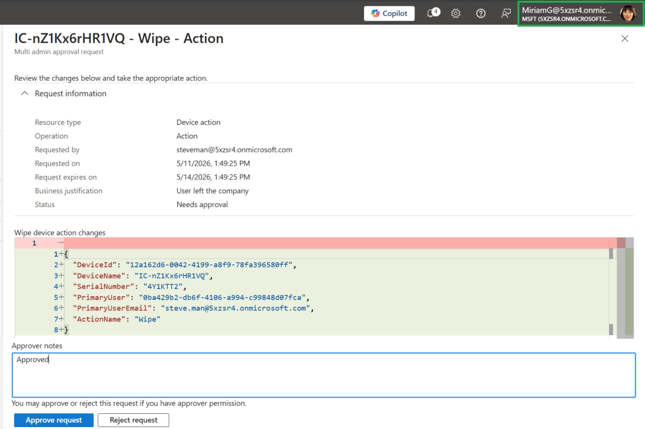Click the red removed-line overview marker
Viewport: 645px width, 429px height.
coord(621,243)
